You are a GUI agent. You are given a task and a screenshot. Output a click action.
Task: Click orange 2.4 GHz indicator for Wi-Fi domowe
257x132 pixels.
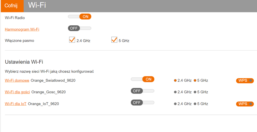175,80
